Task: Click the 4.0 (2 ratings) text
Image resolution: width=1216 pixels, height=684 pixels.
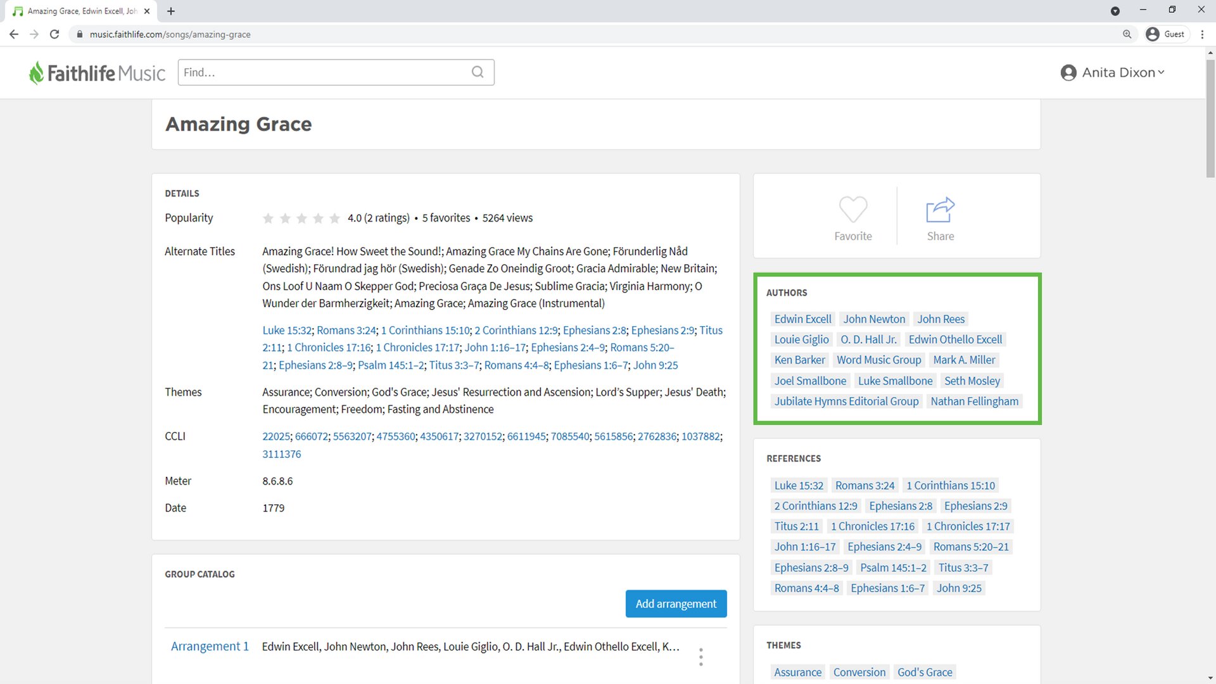Action: [378, 218]
